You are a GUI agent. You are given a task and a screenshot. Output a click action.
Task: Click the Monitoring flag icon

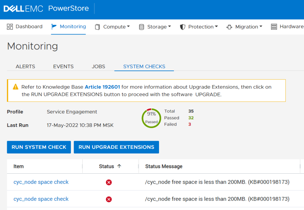tap(53, 26)
